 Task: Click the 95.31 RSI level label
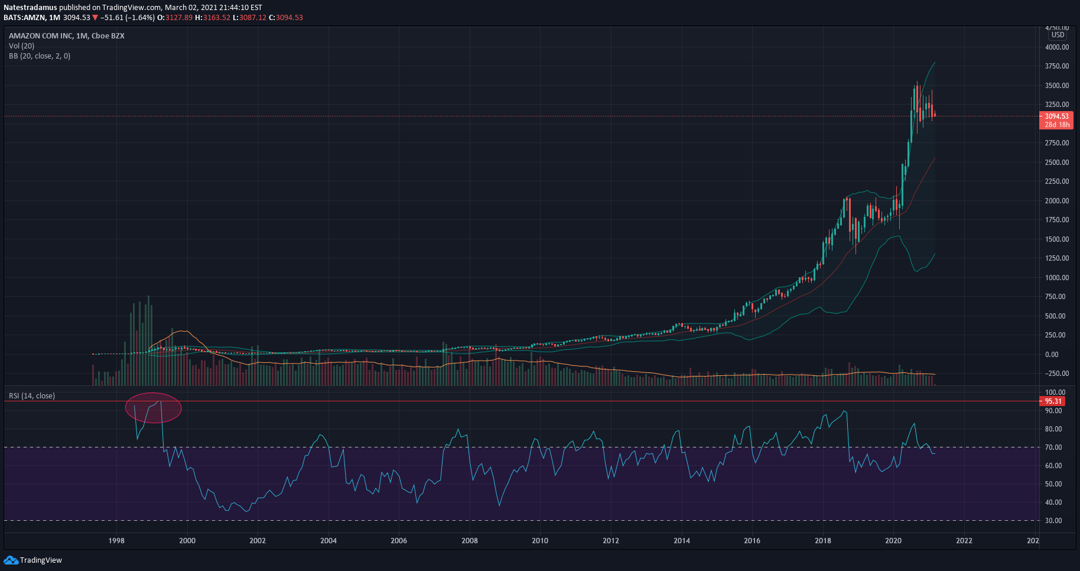(1053, 401)
